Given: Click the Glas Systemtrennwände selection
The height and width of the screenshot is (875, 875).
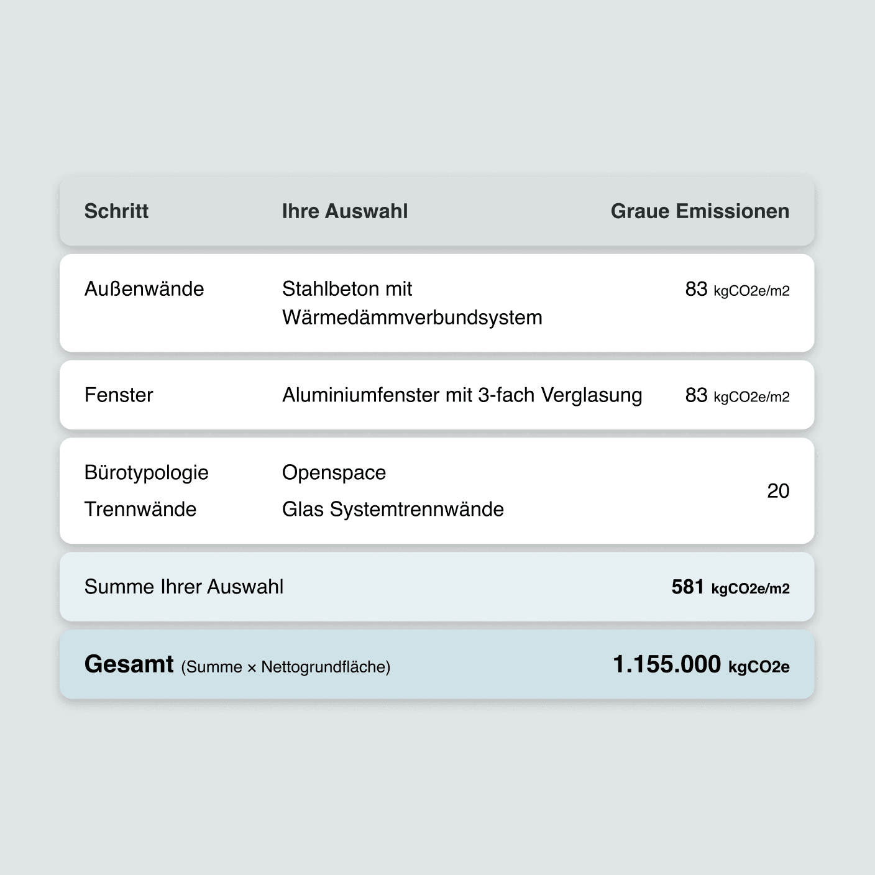Looking at the screenshot, I should (393, 510).
